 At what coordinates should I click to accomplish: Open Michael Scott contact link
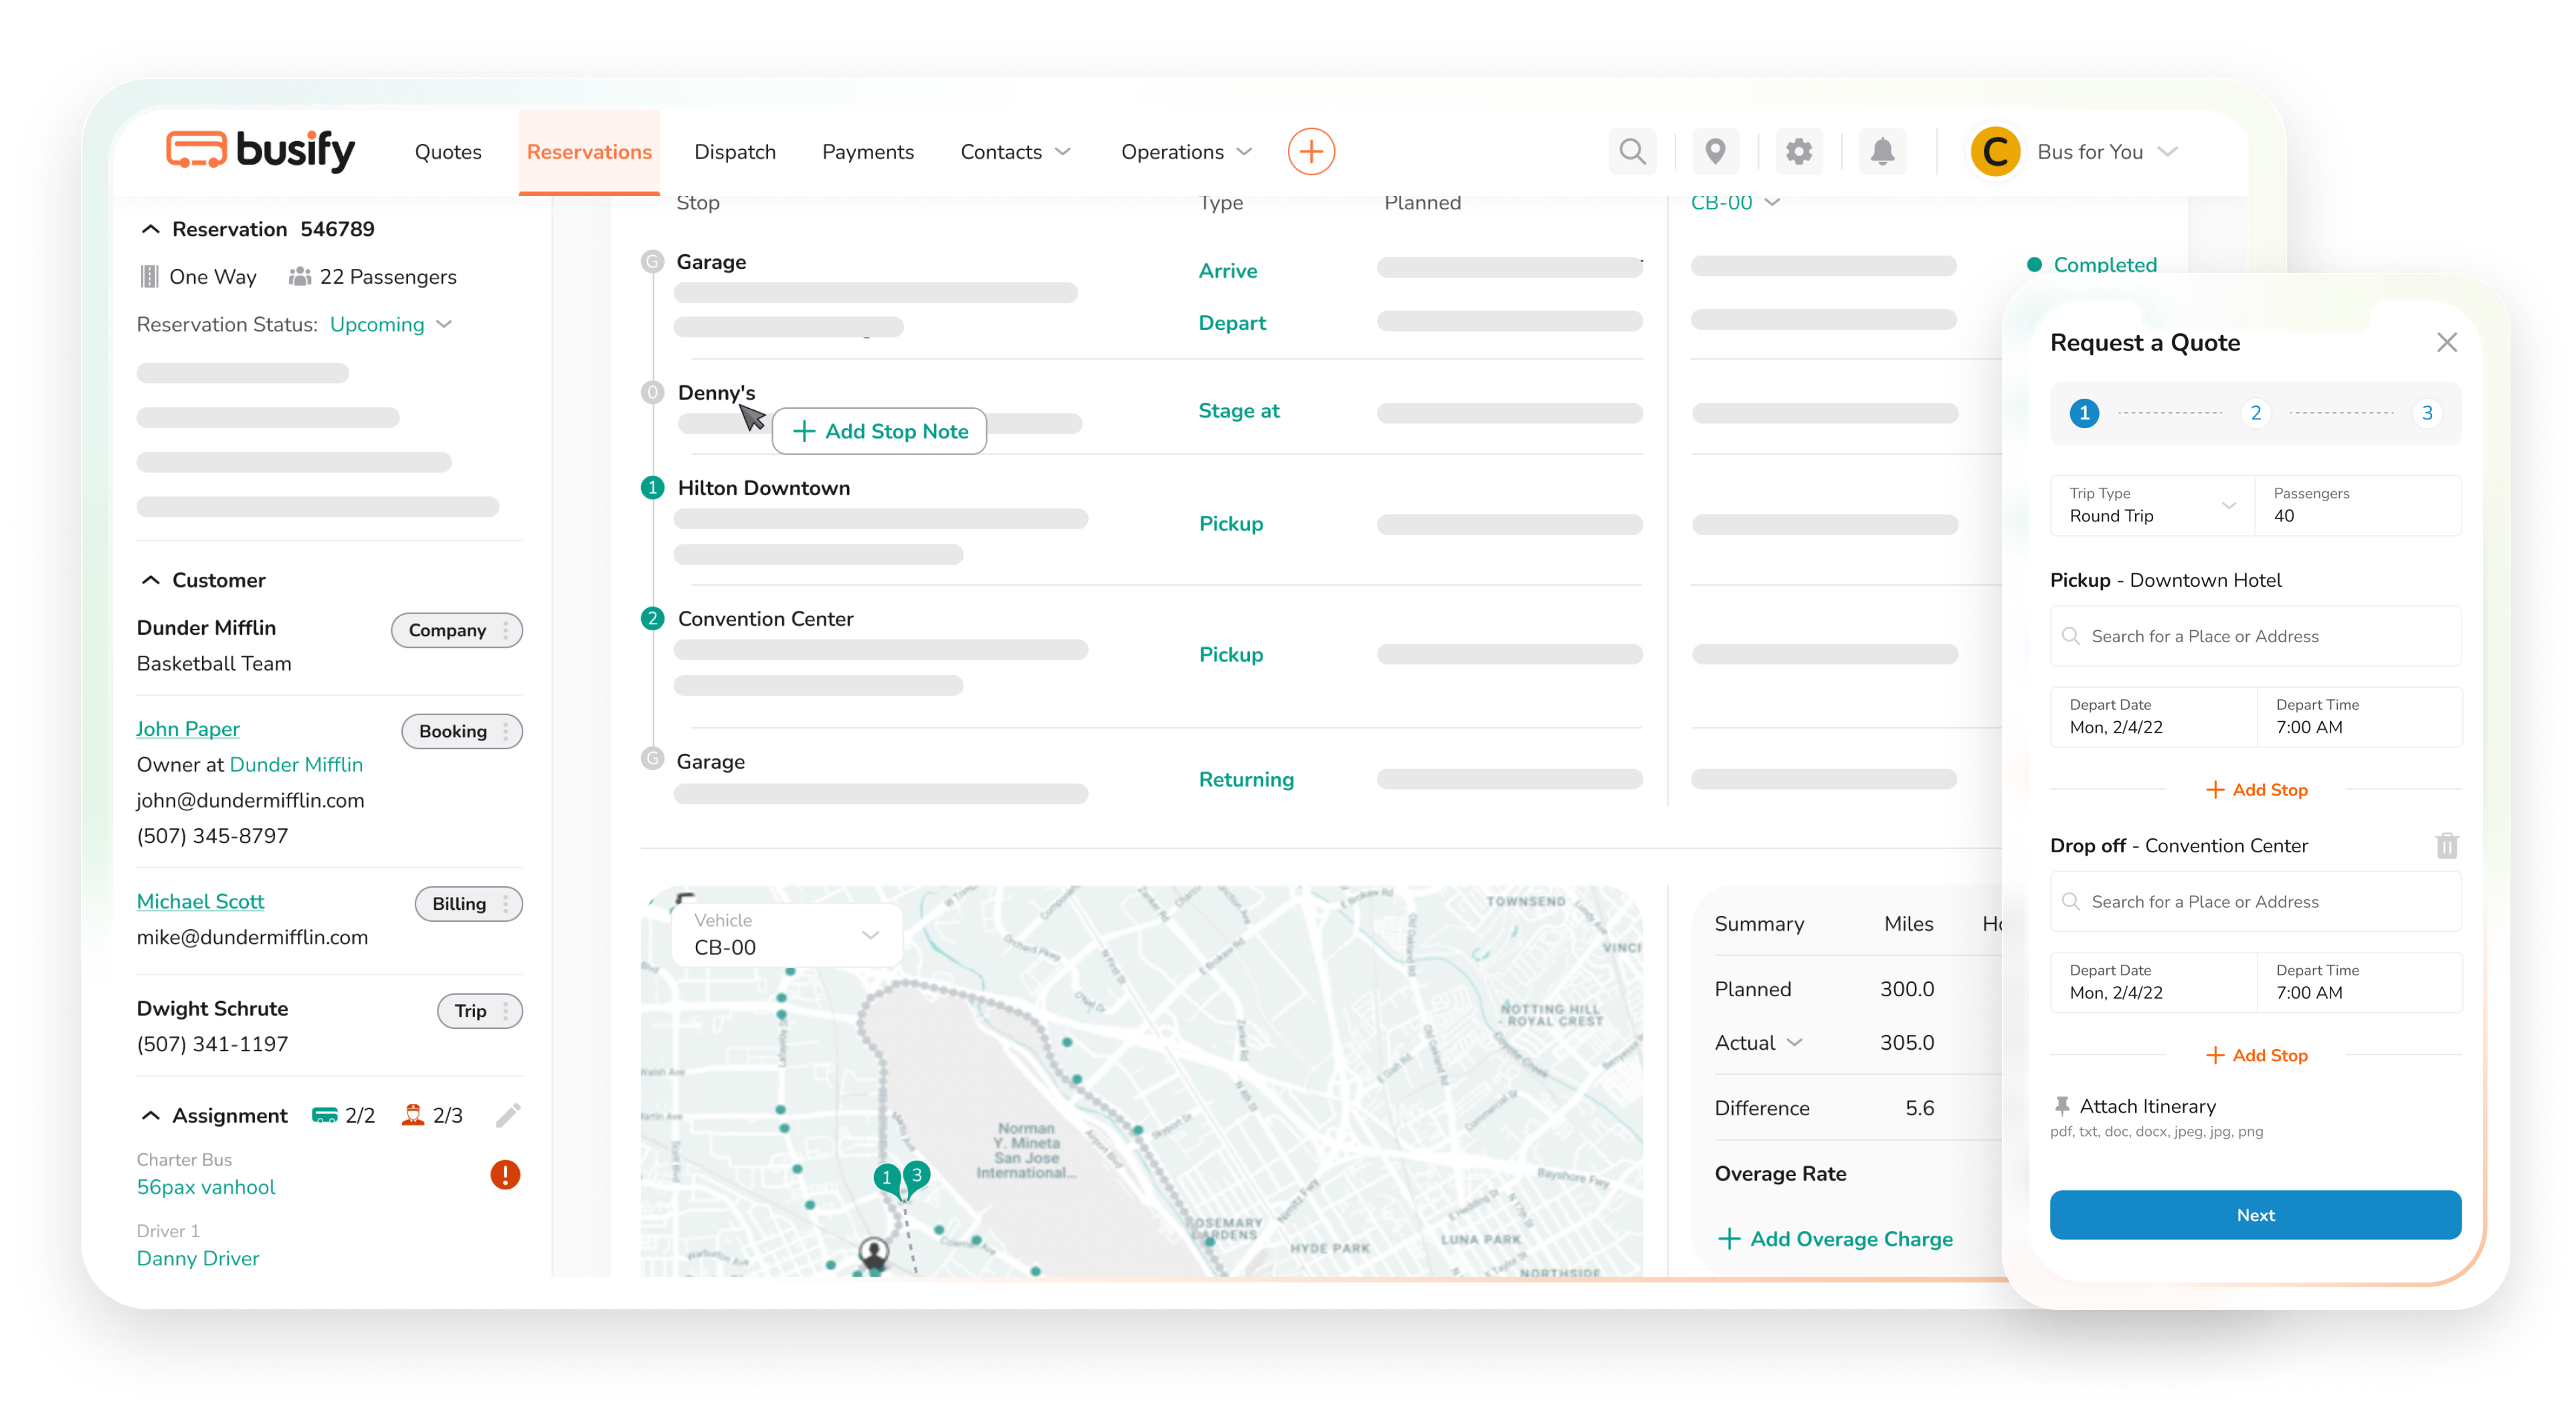(200, 901)
